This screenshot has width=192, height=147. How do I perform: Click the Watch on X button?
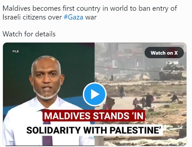tap(164, 53)
